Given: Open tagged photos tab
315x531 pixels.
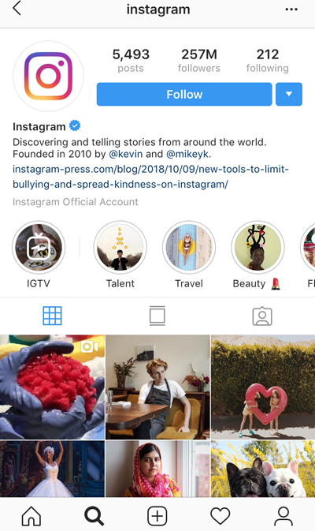Looking at the screenshot, I should 262,316.
